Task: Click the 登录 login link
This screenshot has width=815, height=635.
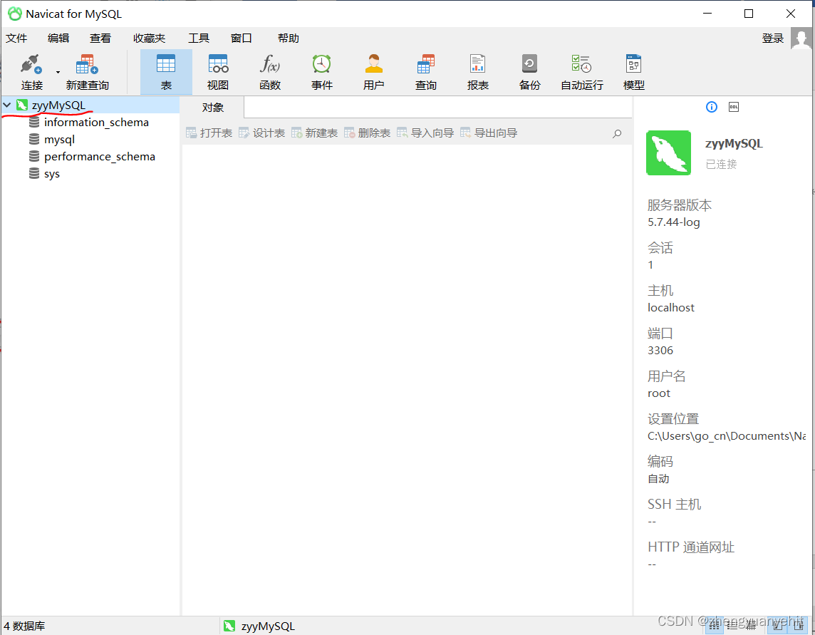Action: click(x=772, y=38)
